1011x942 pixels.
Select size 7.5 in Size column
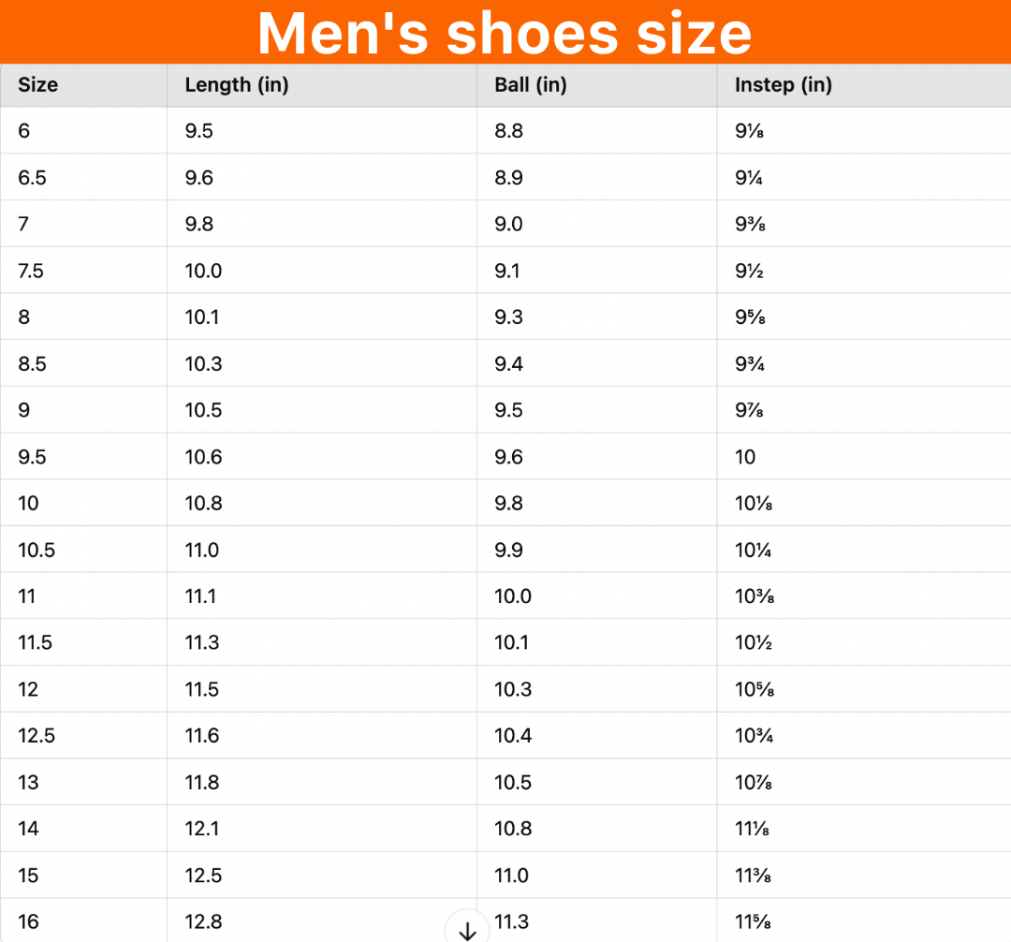pyautogui.click(x=84, y=271)
